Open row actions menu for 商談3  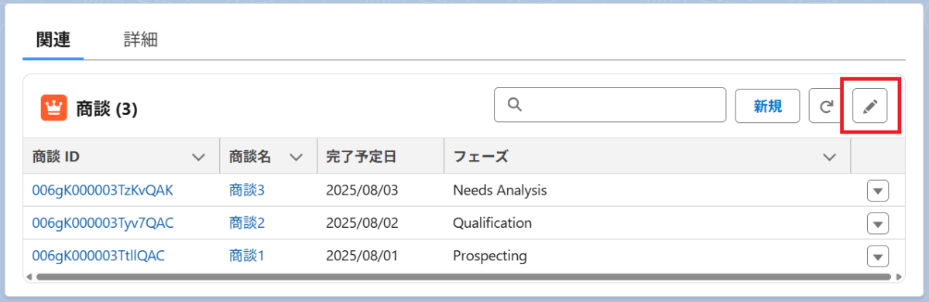click(x=878, y=190)
